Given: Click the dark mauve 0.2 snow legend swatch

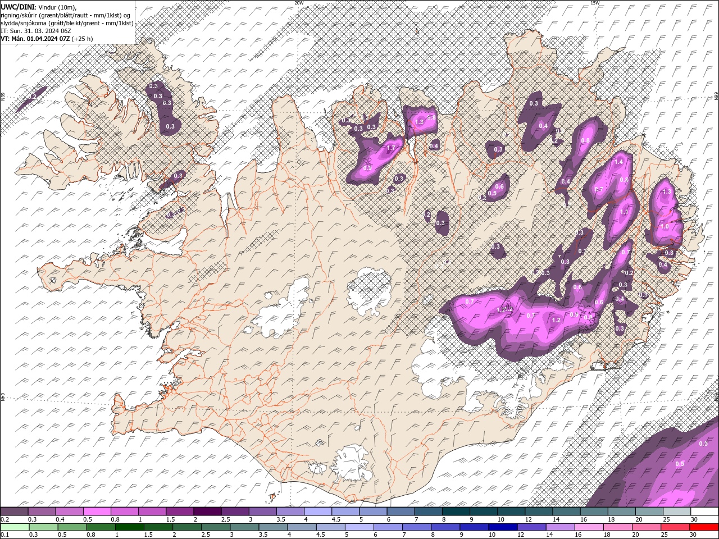Looking at the screenshot, I should 14,511.
